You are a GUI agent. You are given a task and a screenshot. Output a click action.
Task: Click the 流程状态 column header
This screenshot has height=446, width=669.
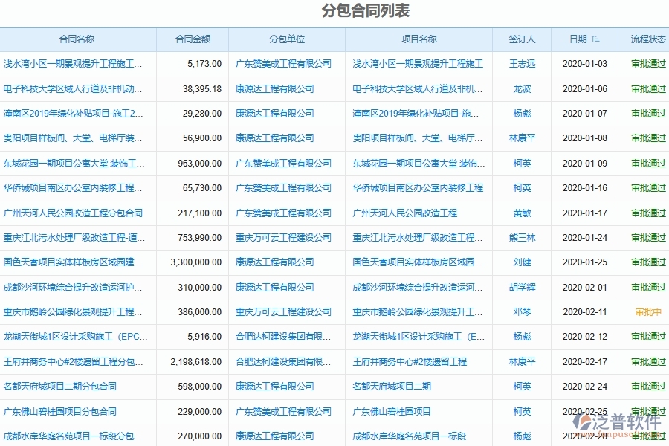coord(644,39)
